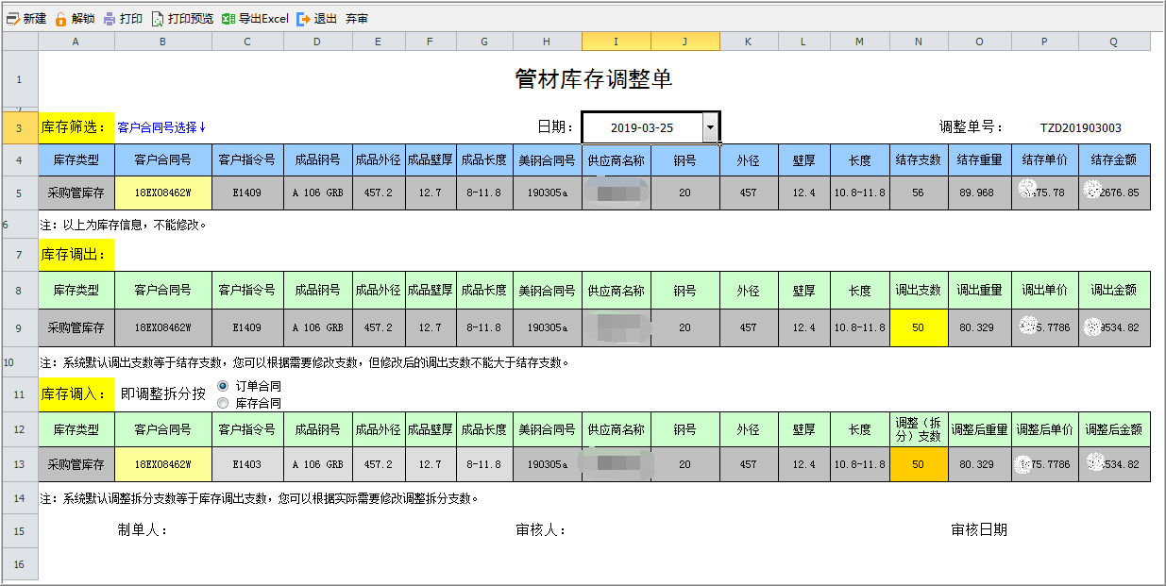
Task: Click 190305a cell in row 5
Action: tap(548, 193)
